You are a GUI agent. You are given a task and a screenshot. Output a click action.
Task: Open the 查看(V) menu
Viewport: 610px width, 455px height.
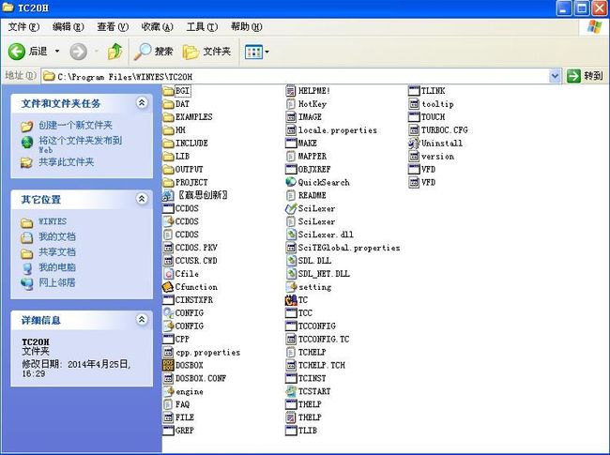113,27
